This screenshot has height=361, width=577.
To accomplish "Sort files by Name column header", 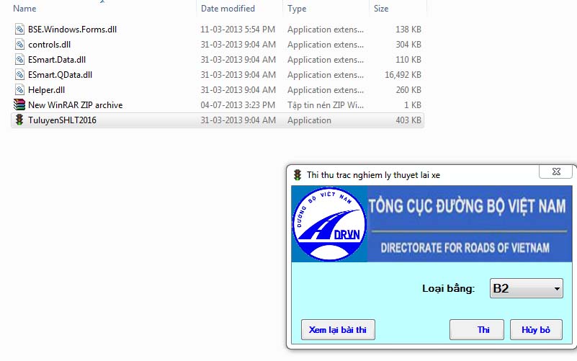I will click(25, 9).
